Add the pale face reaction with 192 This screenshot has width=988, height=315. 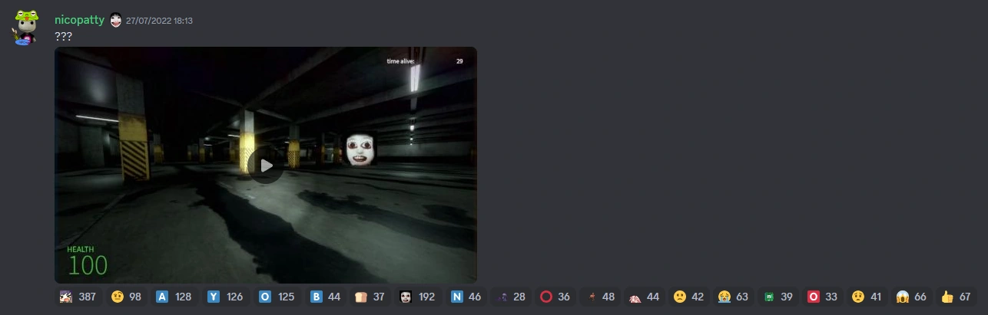pyautogui.click(x=417, y=297)
